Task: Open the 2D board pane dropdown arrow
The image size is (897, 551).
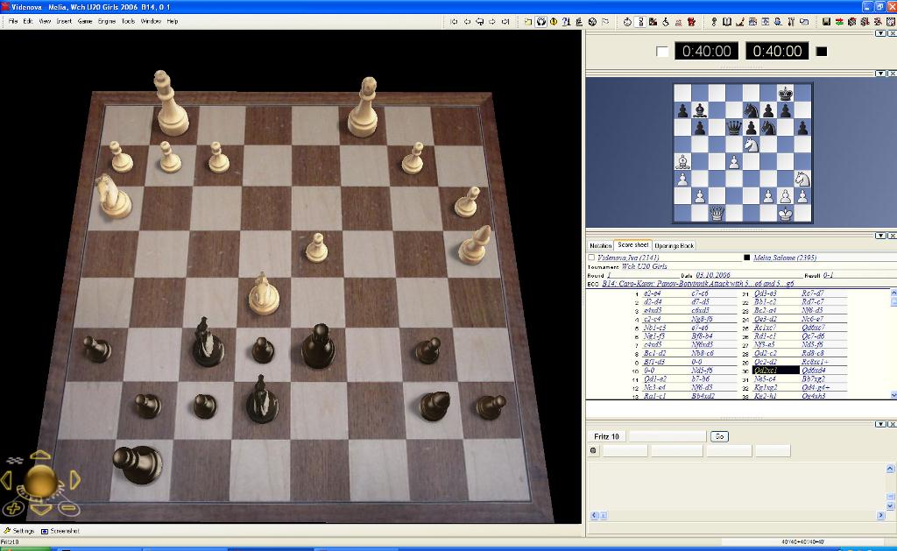Action: [880, 74]
